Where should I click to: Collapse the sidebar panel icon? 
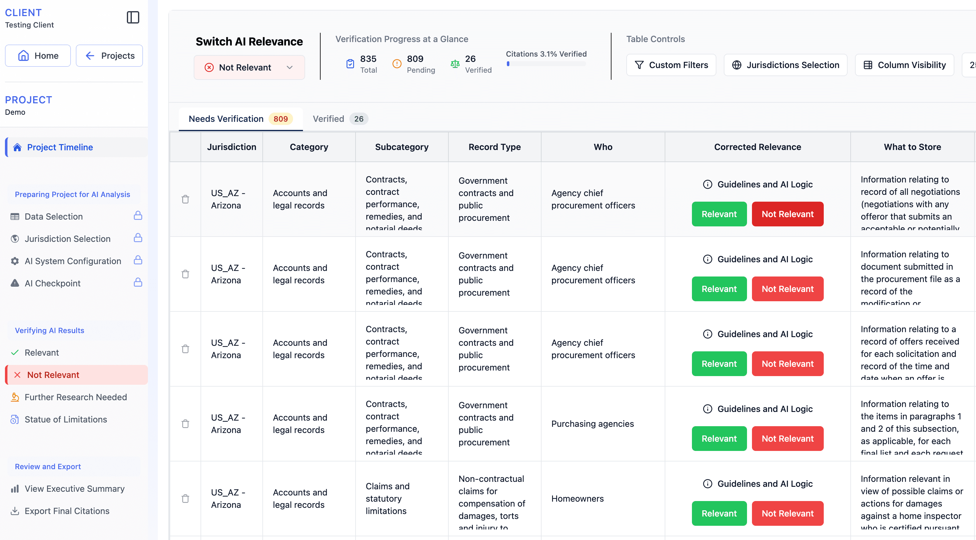(x=133, y=17)
